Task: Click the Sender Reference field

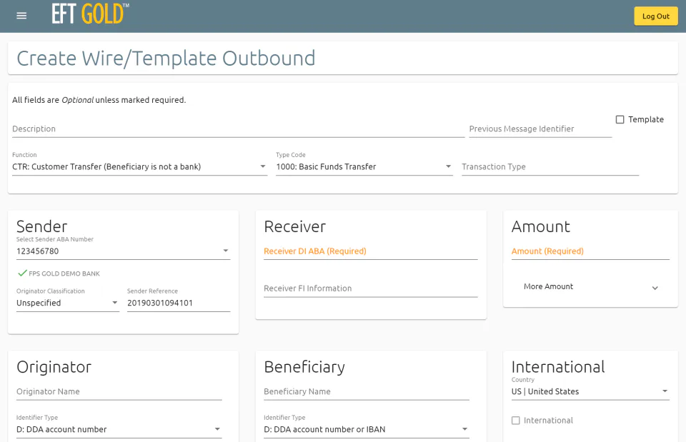Action: pos(179,303)
